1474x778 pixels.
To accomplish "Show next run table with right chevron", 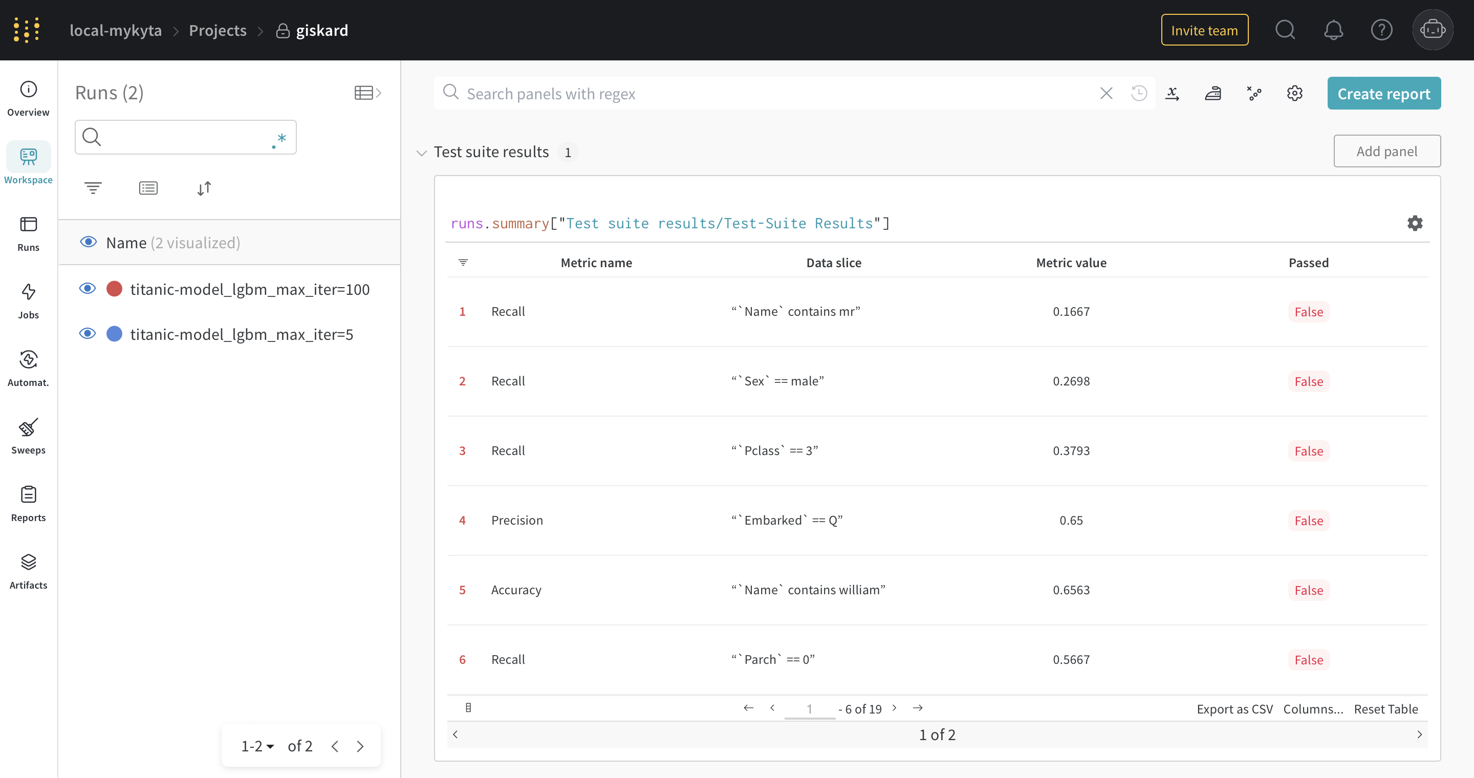I will tap(1420, 734).
